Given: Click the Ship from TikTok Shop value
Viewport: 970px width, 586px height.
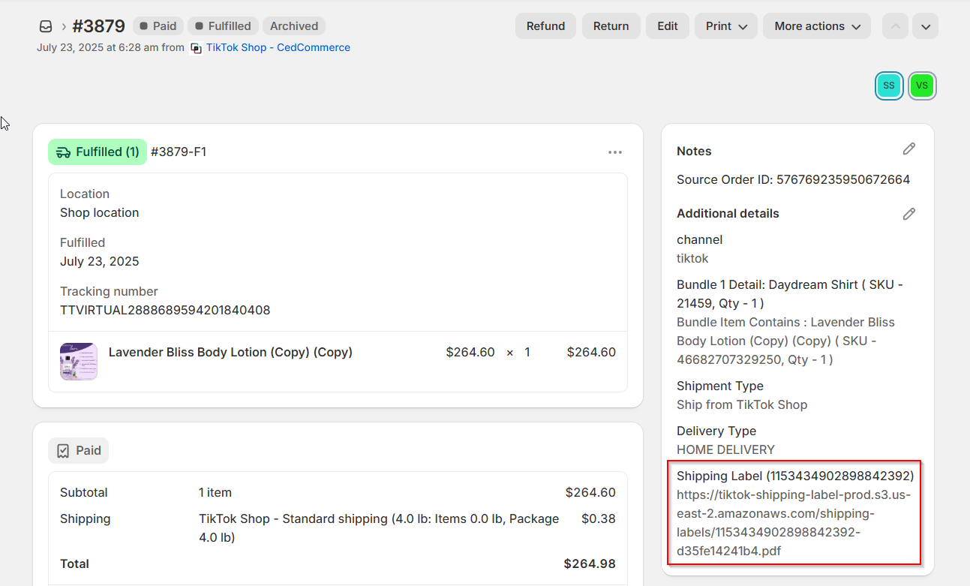Looking at the screenshot, I should point(742,404).
